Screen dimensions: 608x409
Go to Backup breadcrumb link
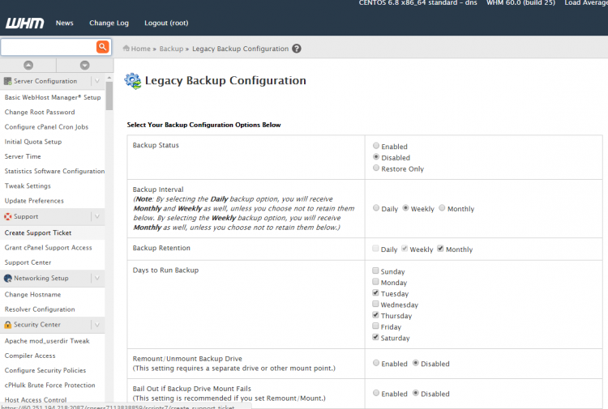point(171,49)
